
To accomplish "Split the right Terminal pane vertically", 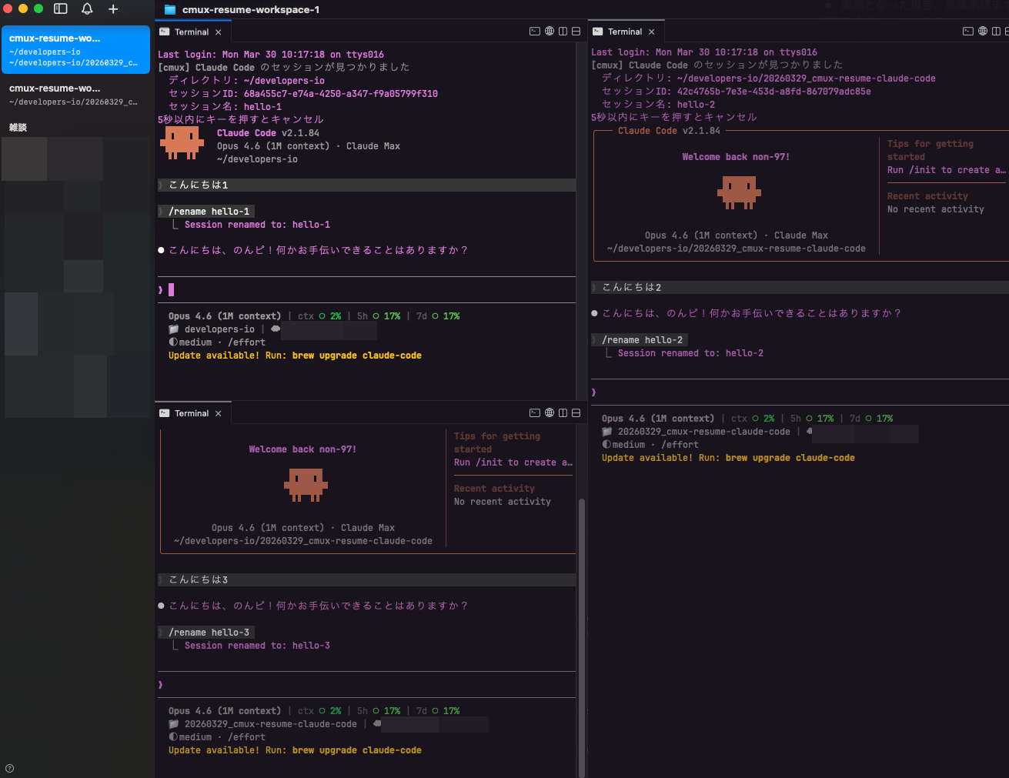I will coord(996,31).
